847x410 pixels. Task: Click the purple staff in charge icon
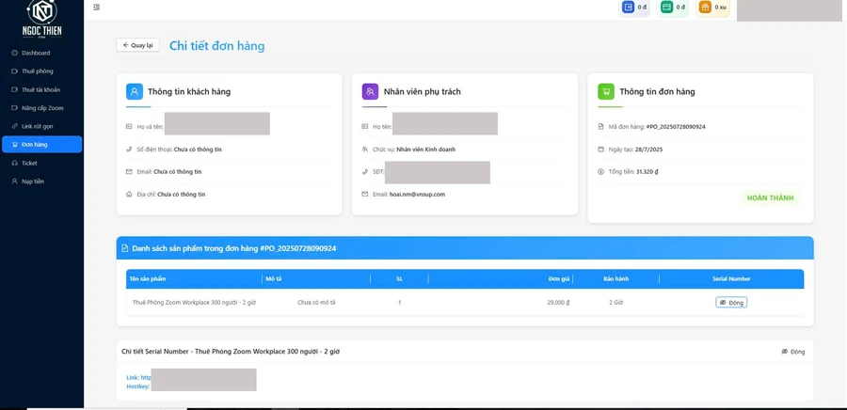coord(370,92)
